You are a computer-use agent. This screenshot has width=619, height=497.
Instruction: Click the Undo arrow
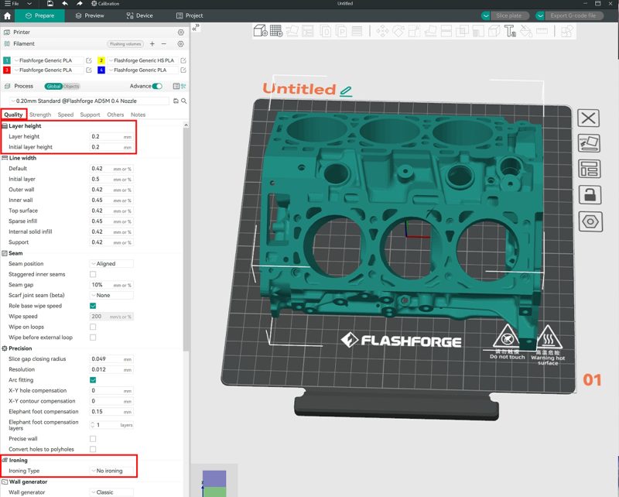pos(65,4)
